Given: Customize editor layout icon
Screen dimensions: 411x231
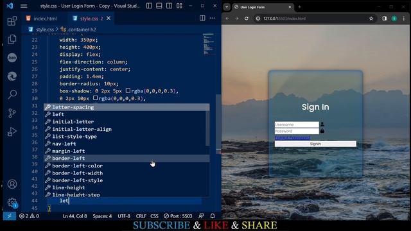Looking at the screenshot, I should coord(179,6).
